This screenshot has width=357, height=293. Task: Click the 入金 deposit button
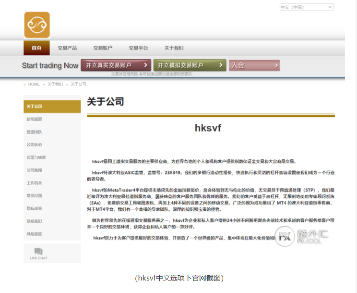[x=254, y=65]
